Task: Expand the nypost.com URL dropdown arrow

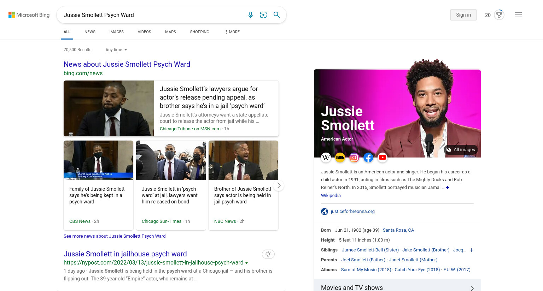Action: click(x=246, y=263)
